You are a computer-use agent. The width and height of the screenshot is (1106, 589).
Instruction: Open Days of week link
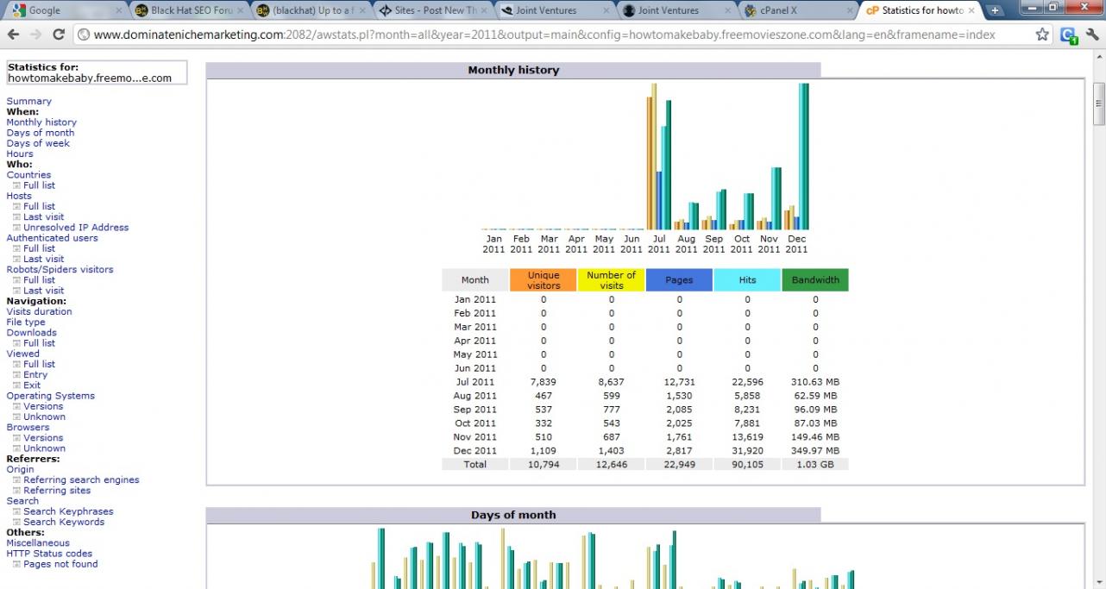[38, 143]
